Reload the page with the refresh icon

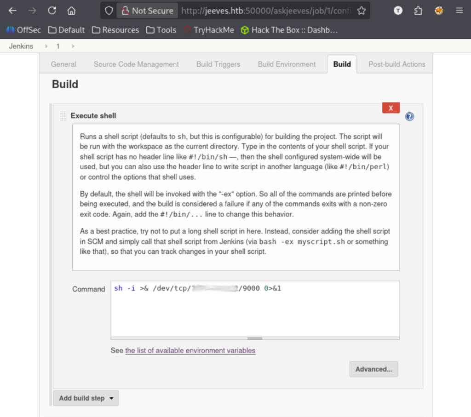click(52, 11)
